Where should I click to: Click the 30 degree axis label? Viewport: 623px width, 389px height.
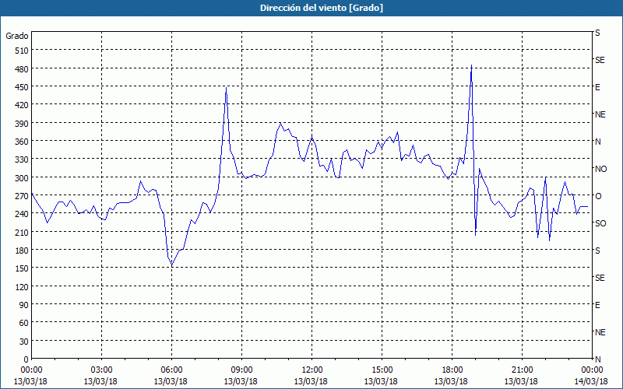24,342
